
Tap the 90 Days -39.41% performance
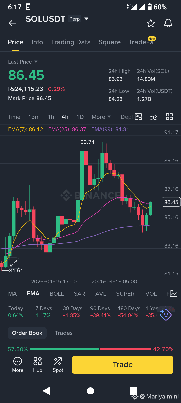coord(100,312)
